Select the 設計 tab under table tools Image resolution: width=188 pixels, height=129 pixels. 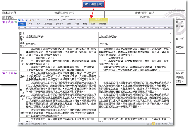(x=93, y=24)
